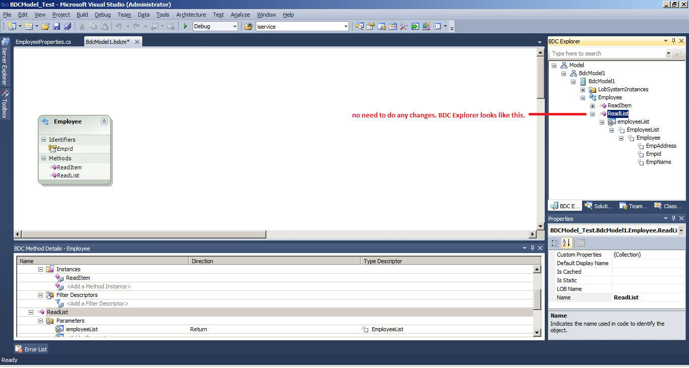Click the Undo arrow icon
Screen dimensions: 689x368
pyautogui.click(x=119, y=26)
